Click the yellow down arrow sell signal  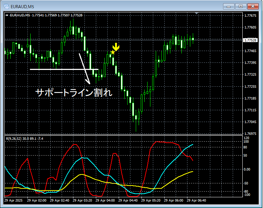(116, 47)
